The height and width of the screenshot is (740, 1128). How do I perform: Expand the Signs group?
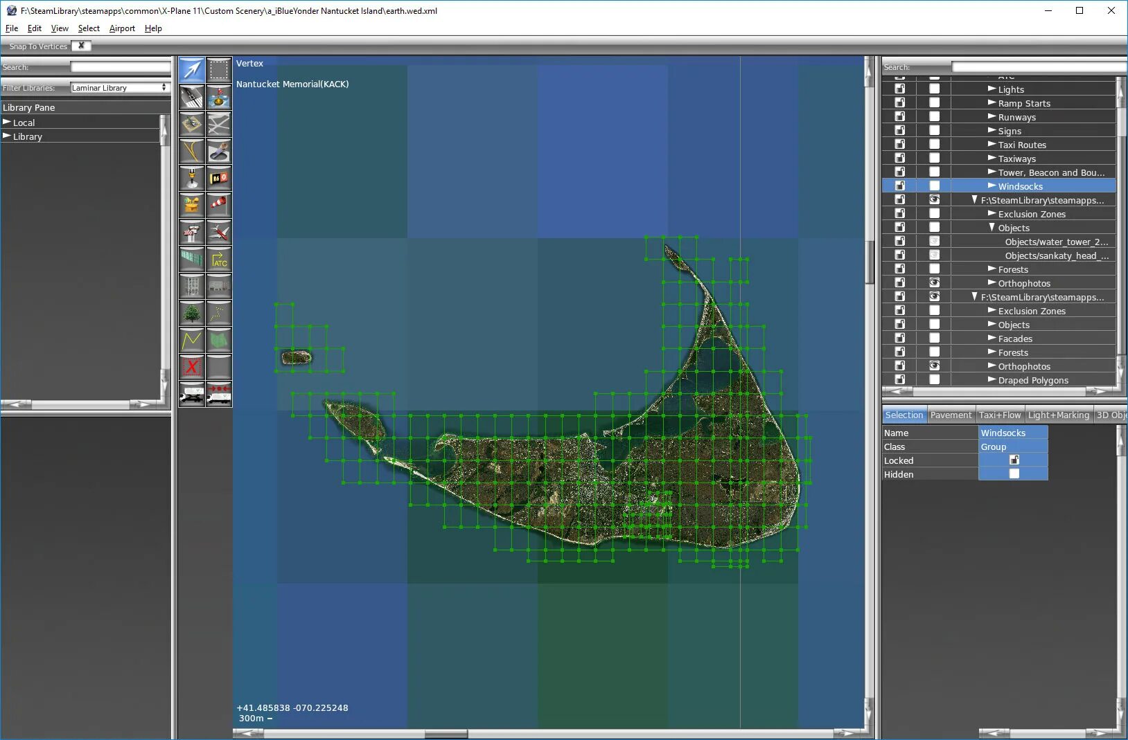pos(992,130)
